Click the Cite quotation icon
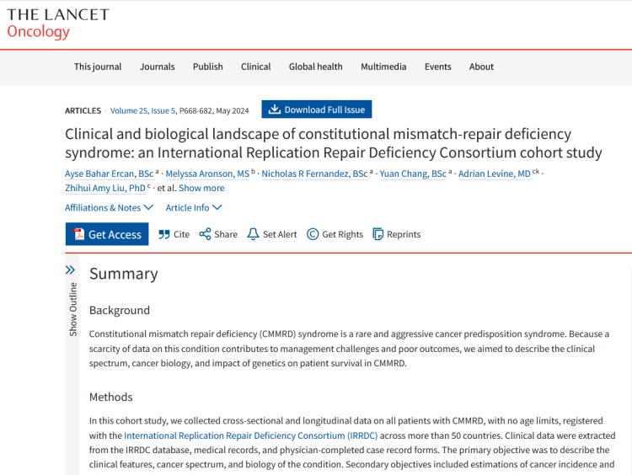 (164, 234)
